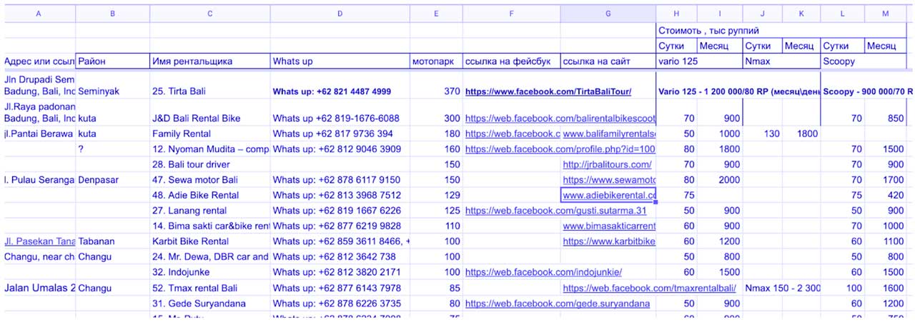
Task: Click the 'мотопарк' header cell
Action: (436, 61)
